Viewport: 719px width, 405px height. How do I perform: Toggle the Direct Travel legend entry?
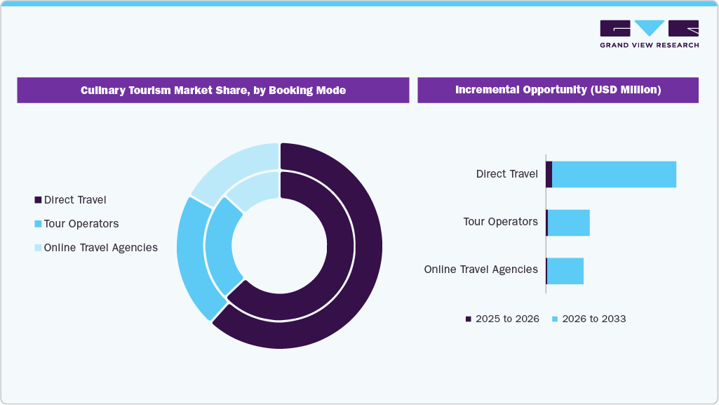[x=75, y=199]
